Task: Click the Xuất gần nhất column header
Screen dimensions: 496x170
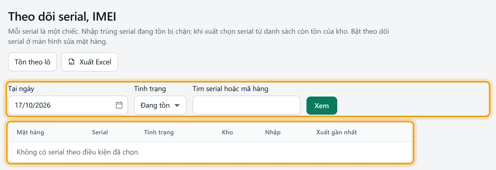Action: [x=337, y=132]
